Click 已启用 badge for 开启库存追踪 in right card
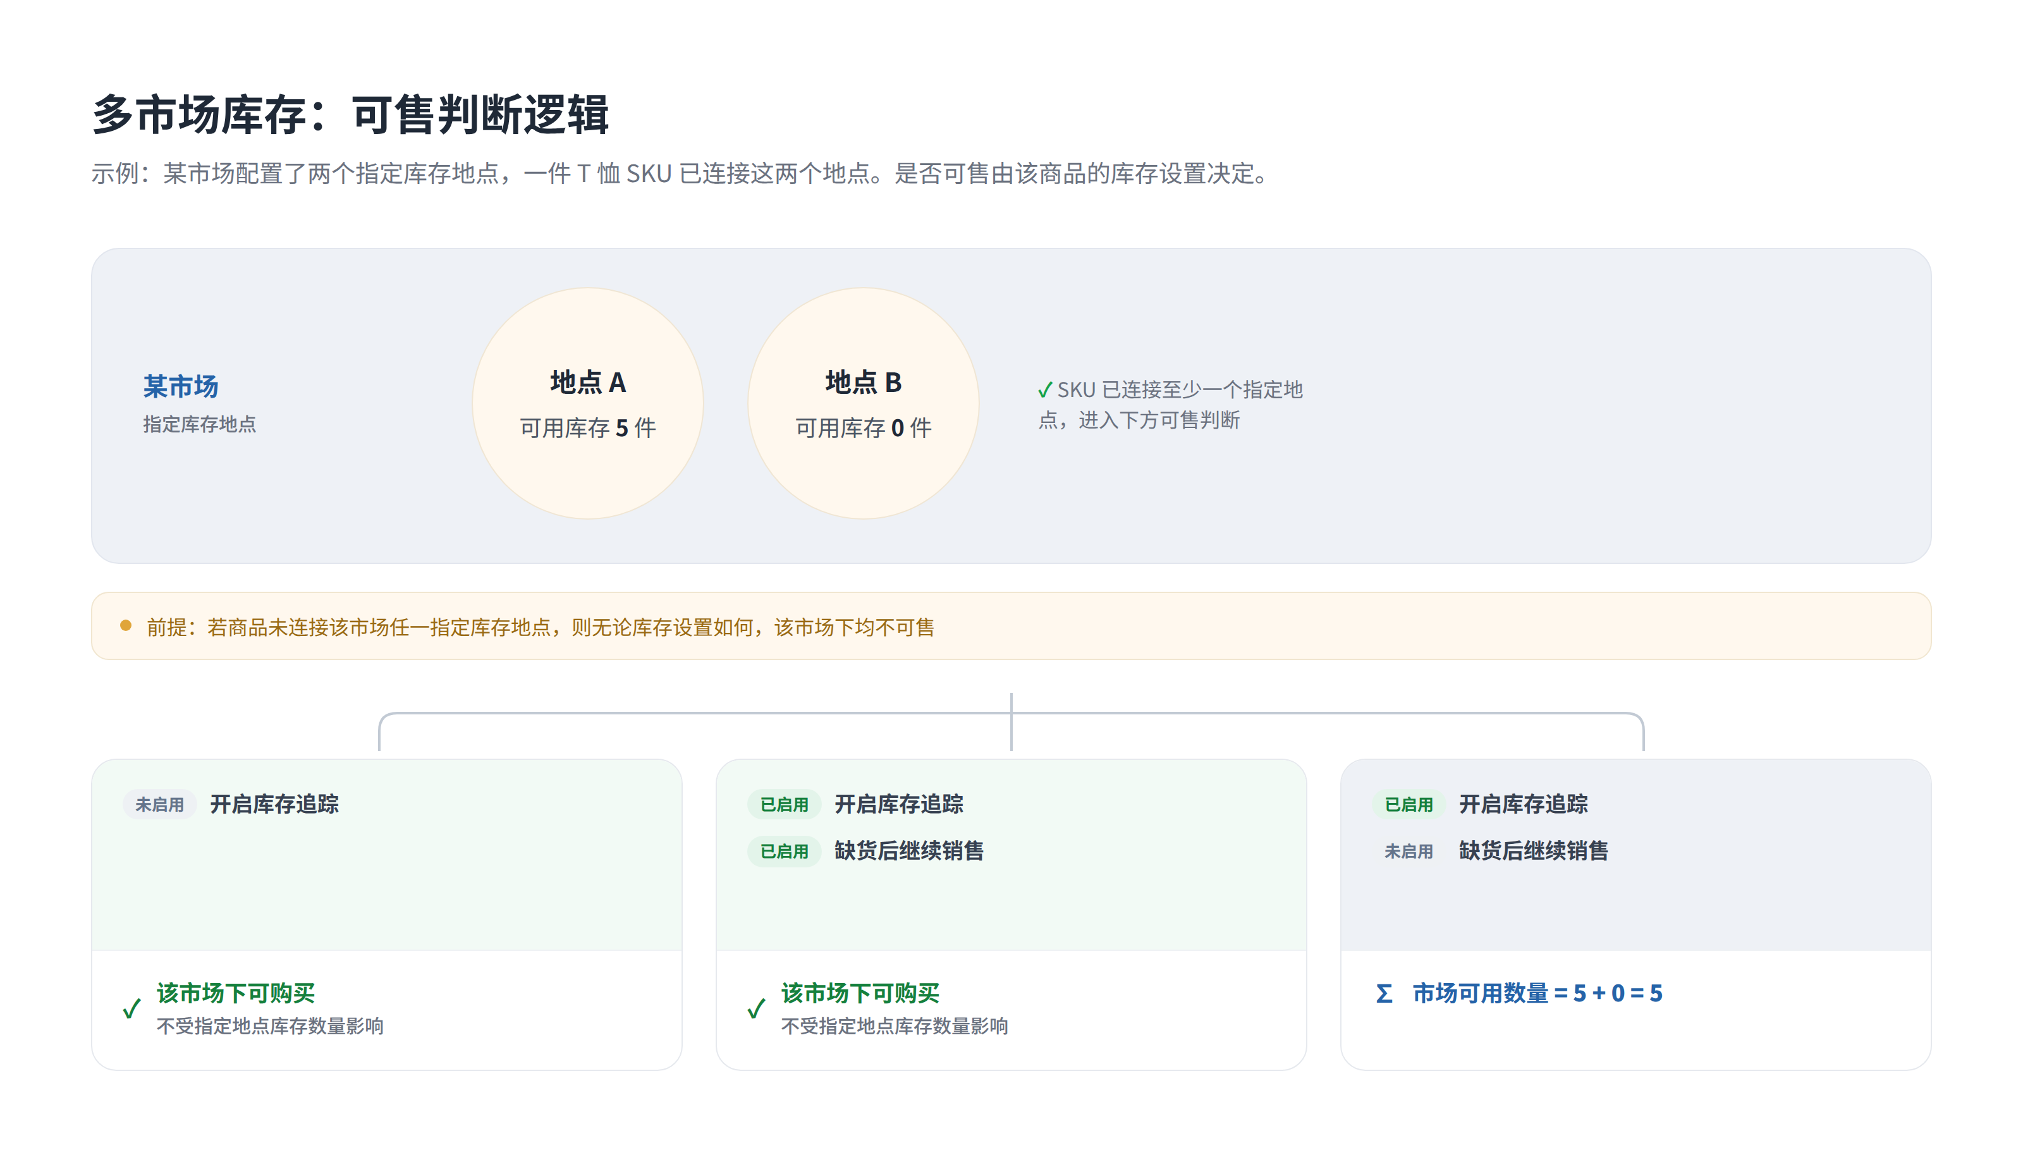Screen dimensions: 2023x1162 tap(1409, 804)
